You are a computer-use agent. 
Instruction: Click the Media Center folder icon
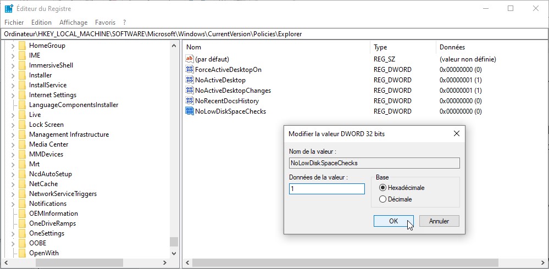click(22, 144)
